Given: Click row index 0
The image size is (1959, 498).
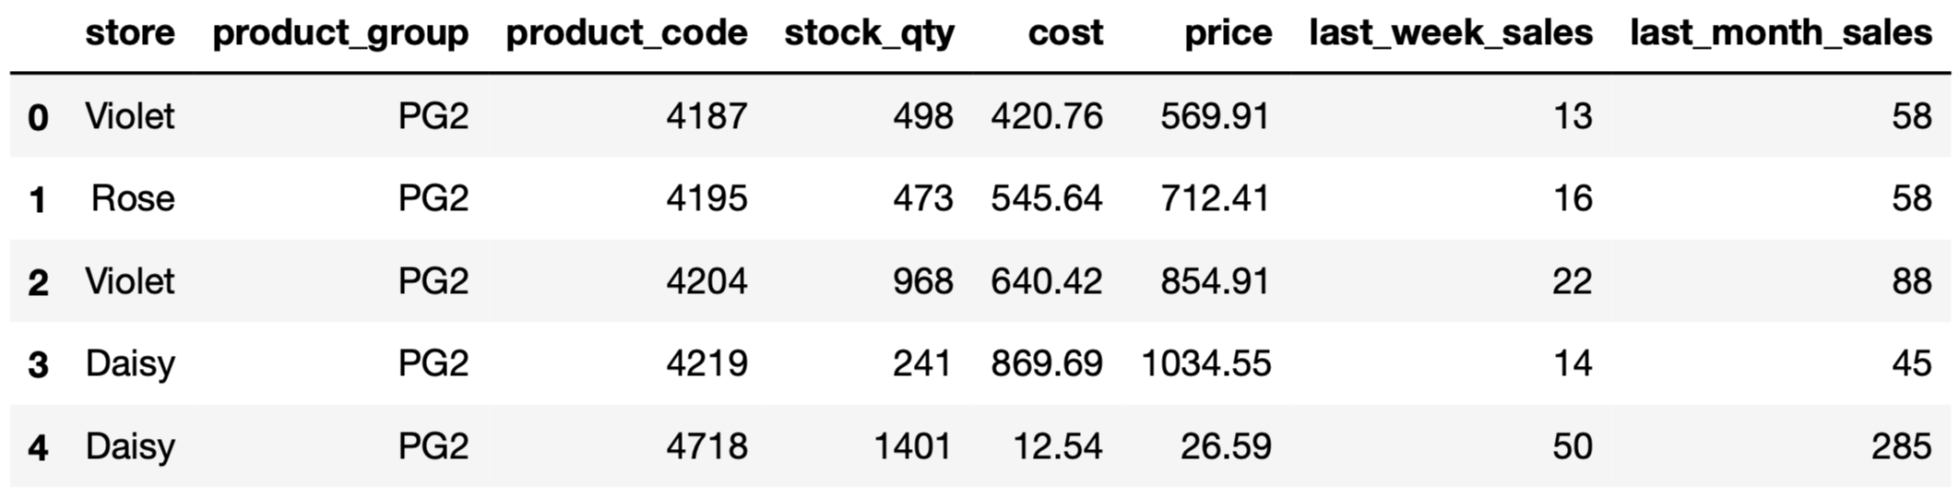Looking at the screenshot, I should click(x=38, y=117).
